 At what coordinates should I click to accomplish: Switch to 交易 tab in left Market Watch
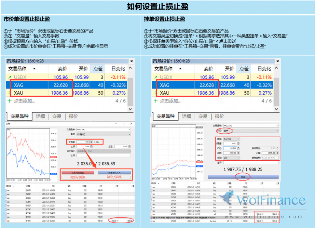(57, 116)
